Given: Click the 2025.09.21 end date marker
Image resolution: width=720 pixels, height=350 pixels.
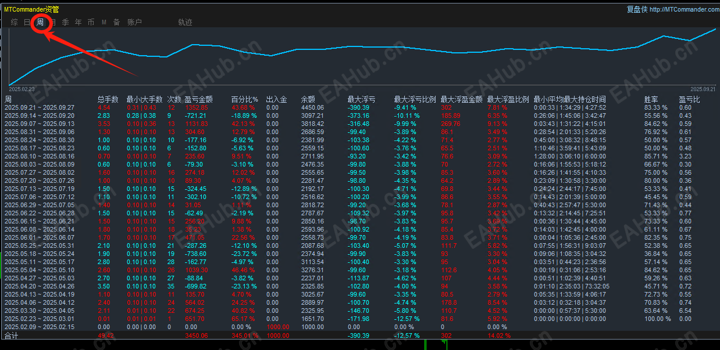Looking at the screenshot, I should pos(703,89).
